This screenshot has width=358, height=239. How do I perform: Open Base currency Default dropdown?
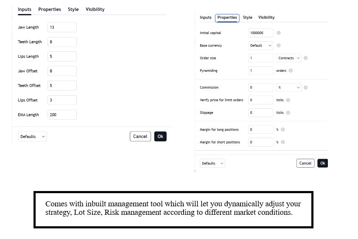[x=260, y=45]
